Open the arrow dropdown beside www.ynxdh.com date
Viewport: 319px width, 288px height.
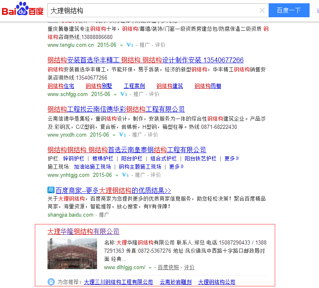click(x=114, y=135)
